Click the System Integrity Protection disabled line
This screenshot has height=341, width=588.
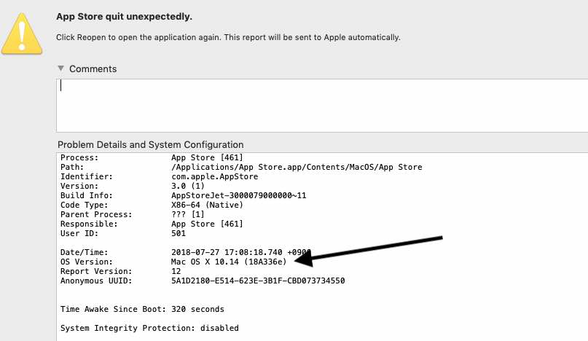(x=149, y=328)
